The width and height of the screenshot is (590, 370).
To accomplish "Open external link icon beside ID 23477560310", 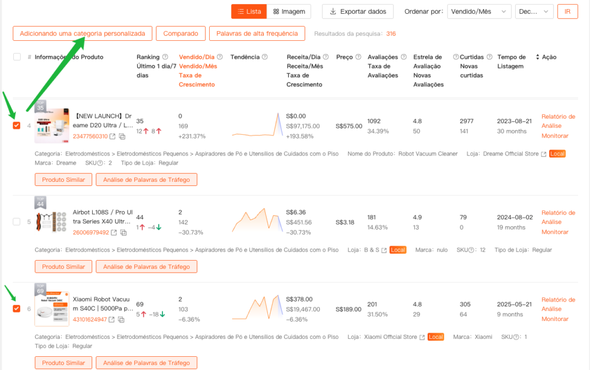I will click(x=113, y=136).
